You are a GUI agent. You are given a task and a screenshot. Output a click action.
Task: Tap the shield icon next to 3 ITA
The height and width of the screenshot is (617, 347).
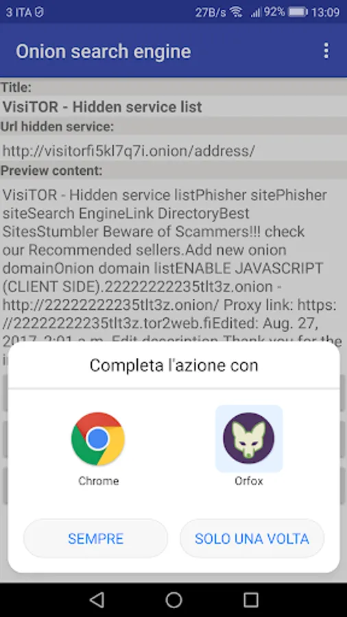click(x=38, y=12)
